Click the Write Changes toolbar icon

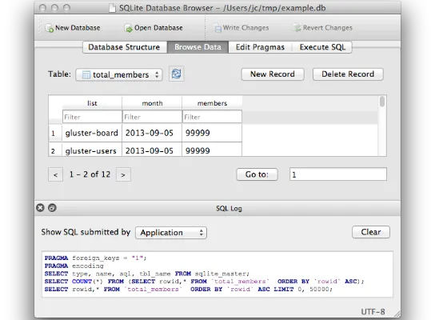(217, 28)
